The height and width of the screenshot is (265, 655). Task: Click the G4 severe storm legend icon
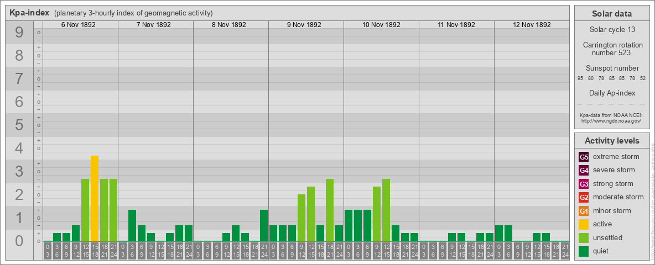click(x=584, y=171)
